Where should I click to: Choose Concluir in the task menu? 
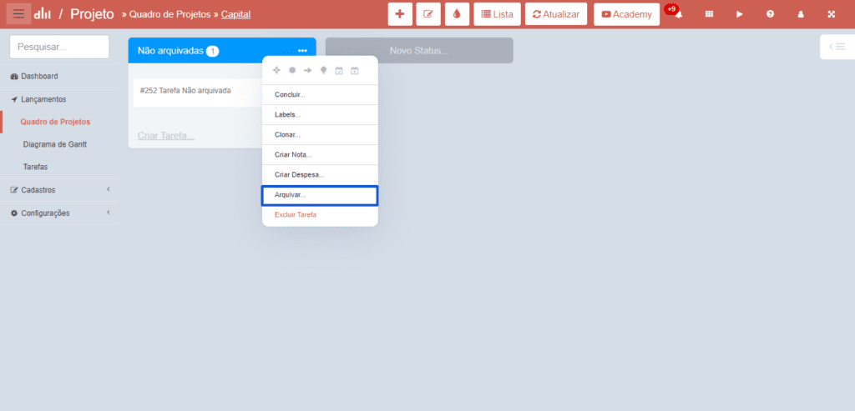coord(320,95)
